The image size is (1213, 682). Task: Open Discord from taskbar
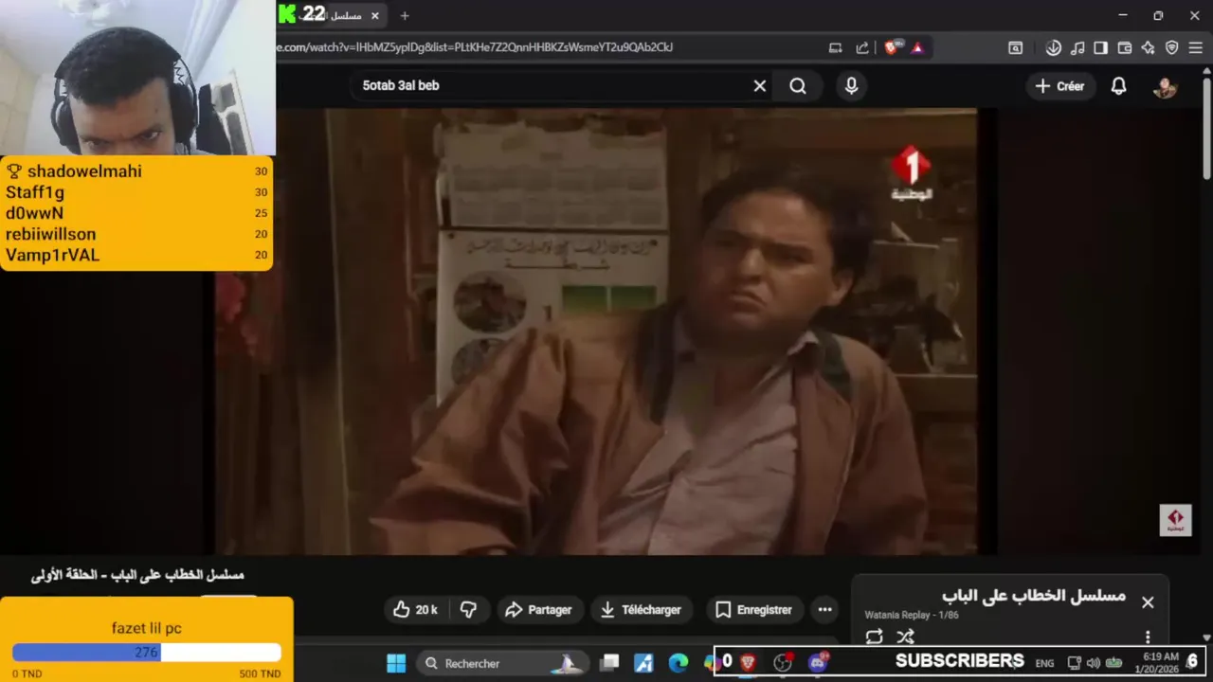tap(817, 662)
